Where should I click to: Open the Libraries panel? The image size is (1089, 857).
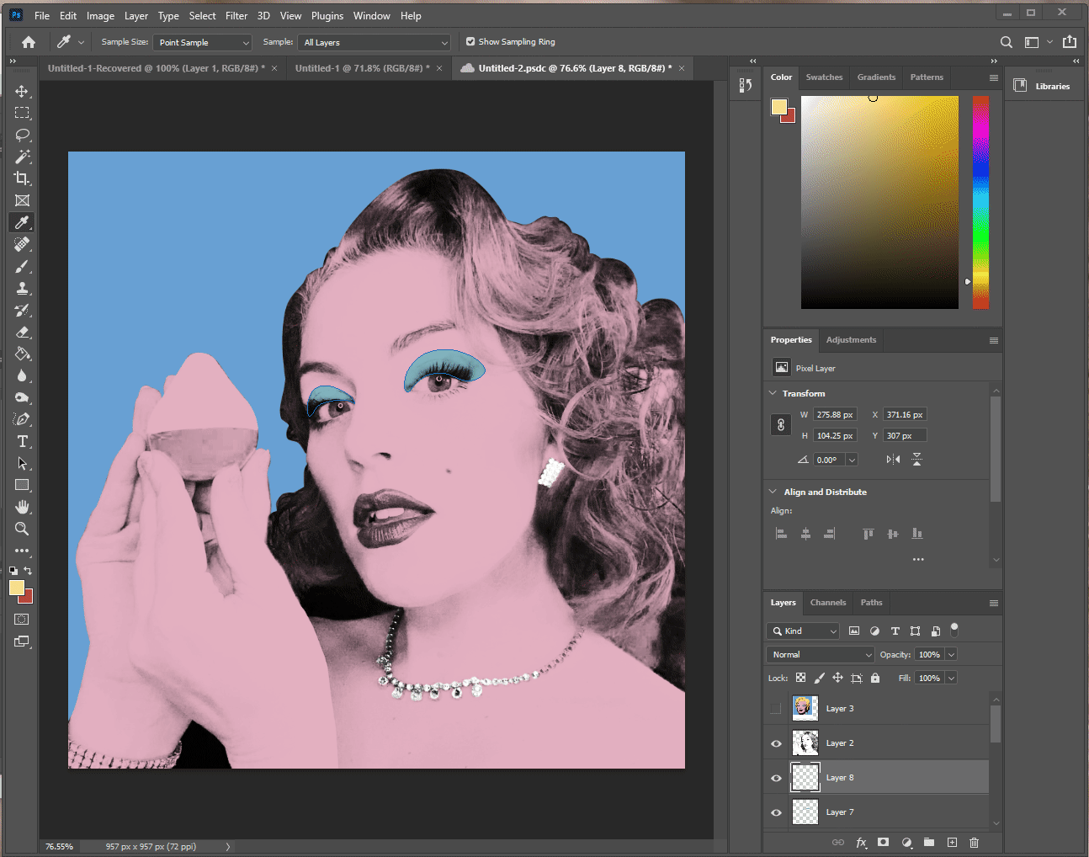click(1042, 86)
